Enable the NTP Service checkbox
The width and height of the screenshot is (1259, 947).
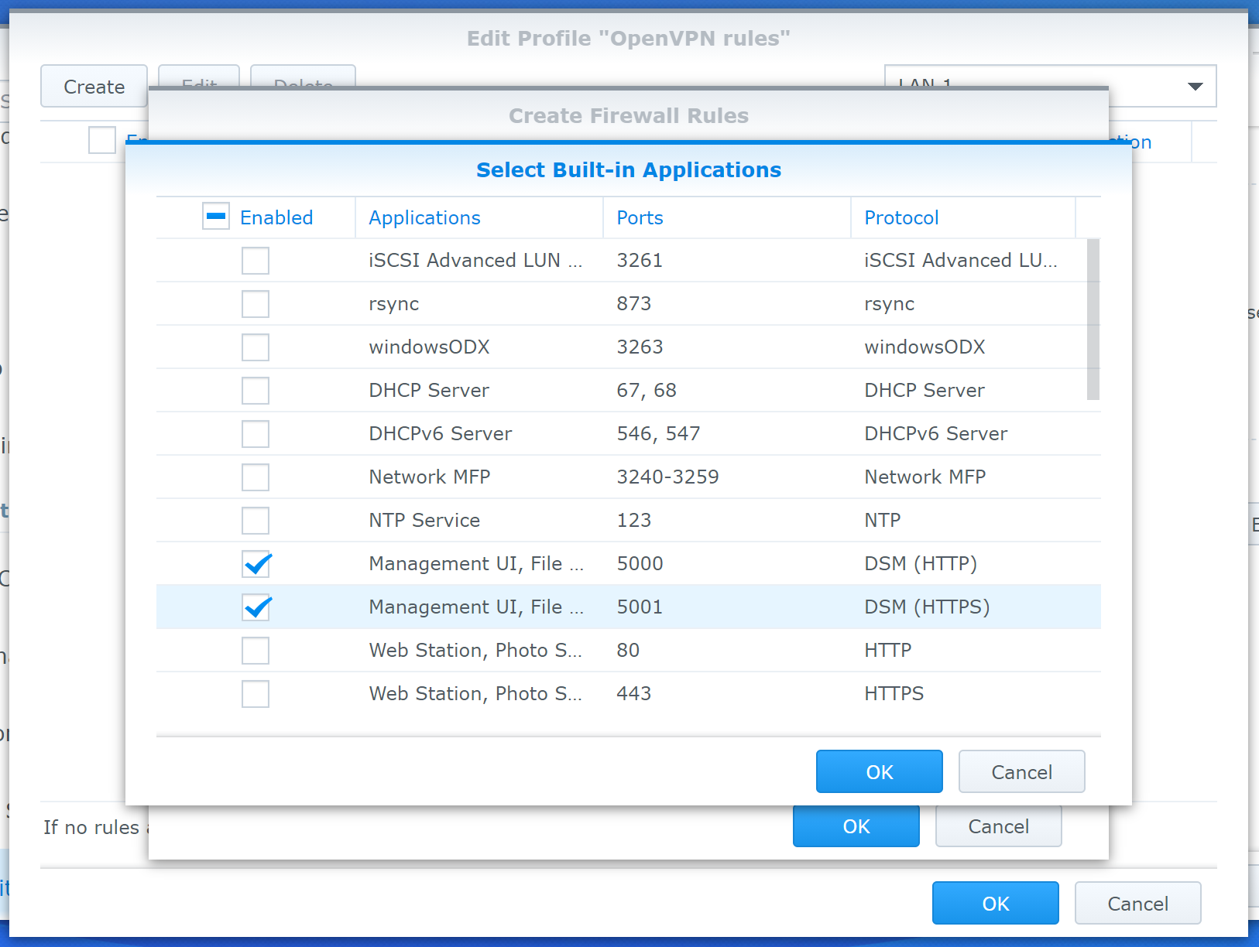click(256, 521)
